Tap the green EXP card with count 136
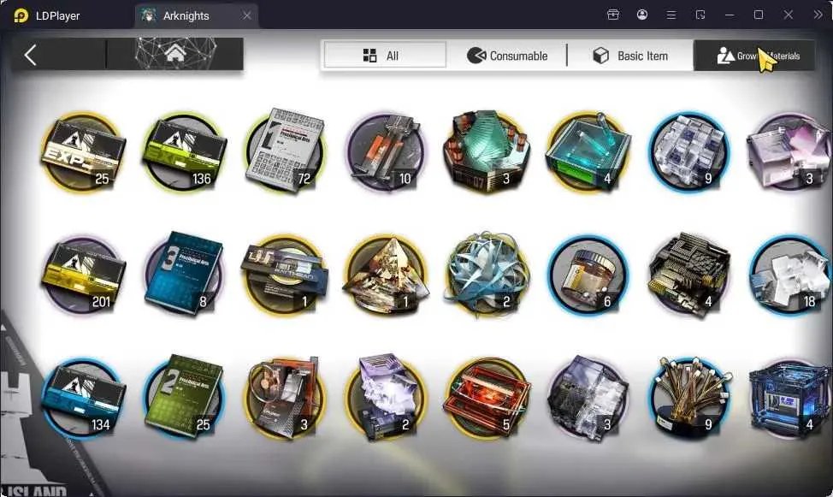This screenshot has height=497, width=833. click(184, 152)
